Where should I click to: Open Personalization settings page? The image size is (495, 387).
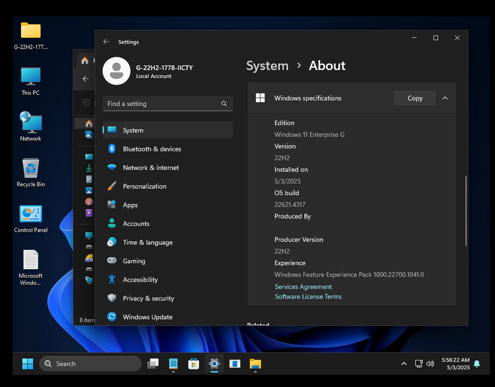click(144, 186)
